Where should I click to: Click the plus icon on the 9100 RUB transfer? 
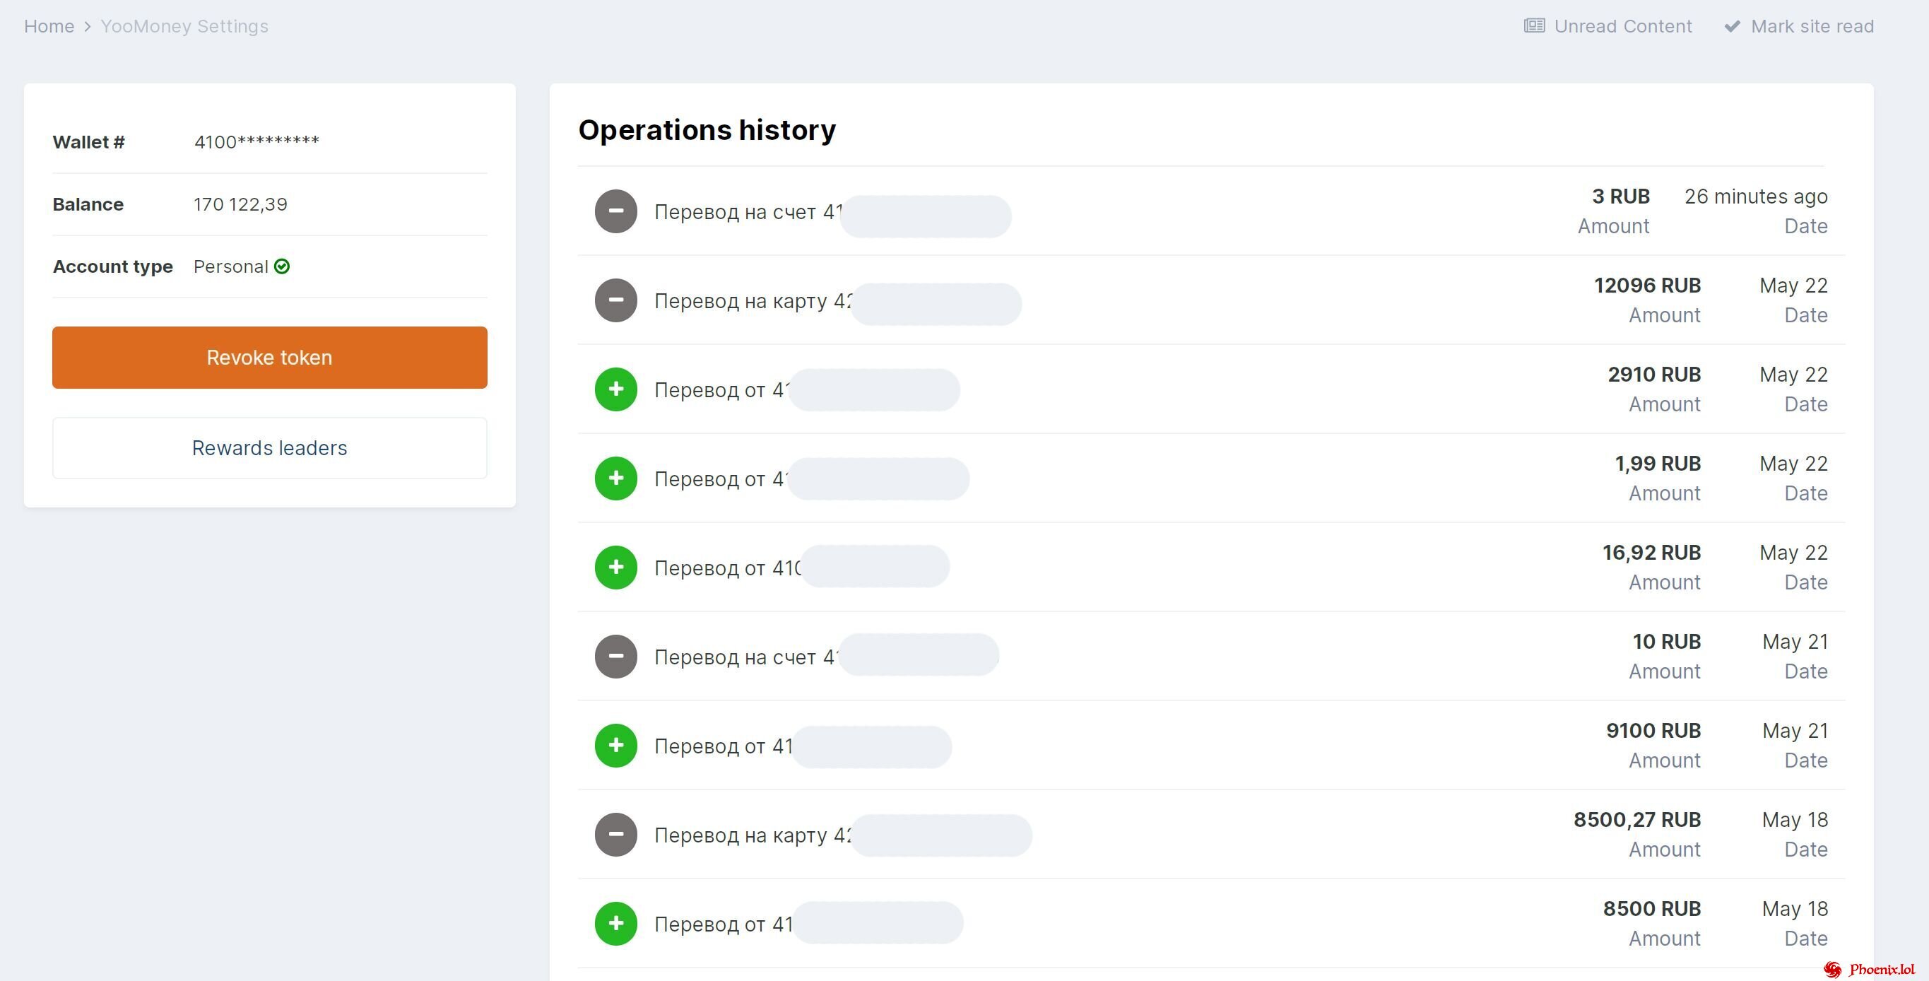tap(615, 745)
